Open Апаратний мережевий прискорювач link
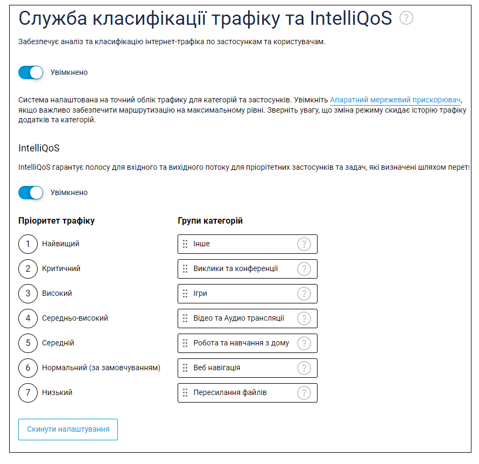This screenshot has width=479, height=464. tap(395, 100)
